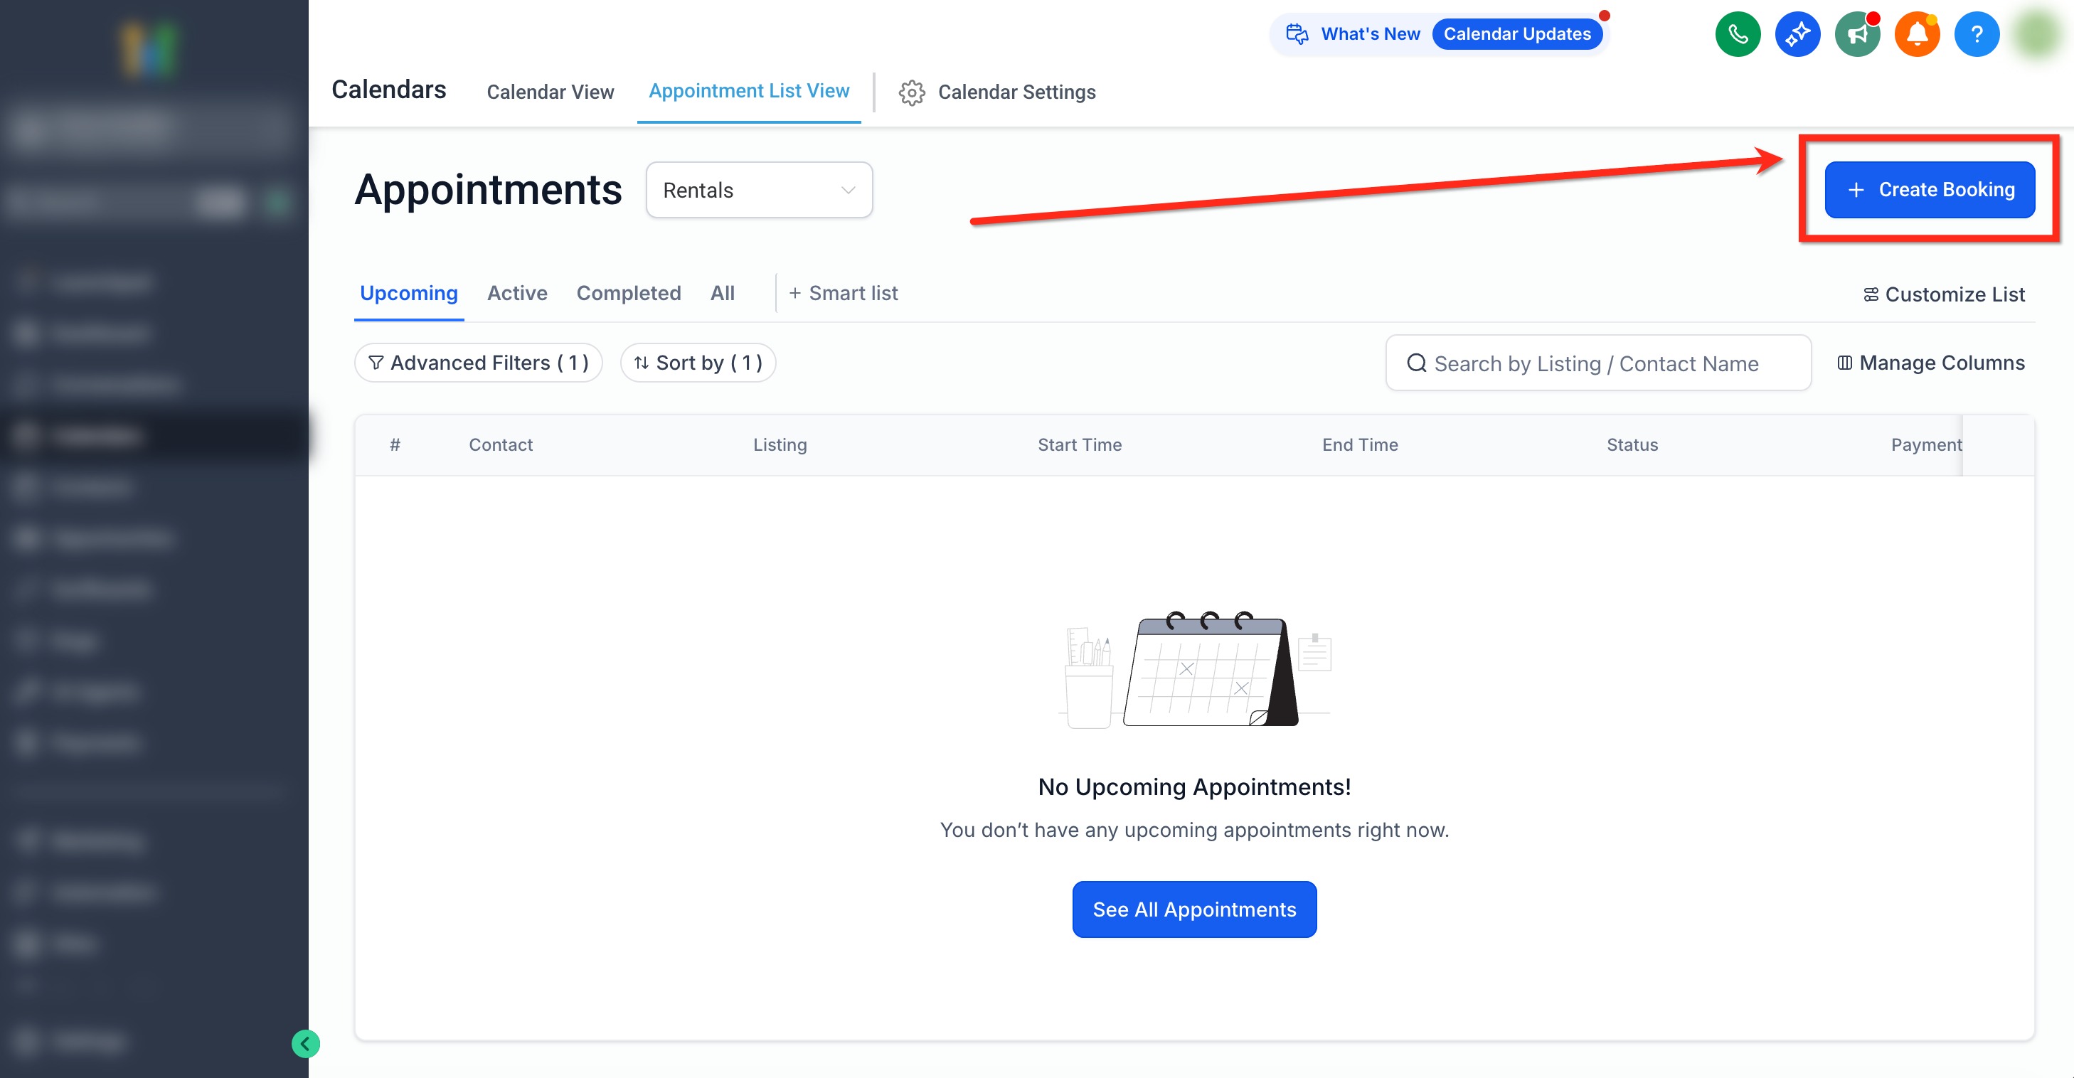Switch to the Calendar View tab
Screen dimensions: 2074x1078
(550, 92)
